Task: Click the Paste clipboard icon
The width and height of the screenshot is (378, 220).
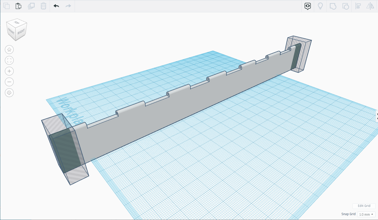Action: pos(19,6)
